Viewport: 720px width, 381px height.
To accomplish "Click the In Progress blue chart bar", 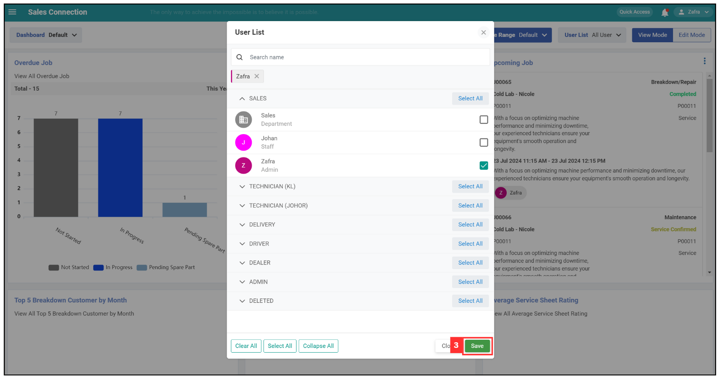I will pyautogui.click(x=120, y=168).
